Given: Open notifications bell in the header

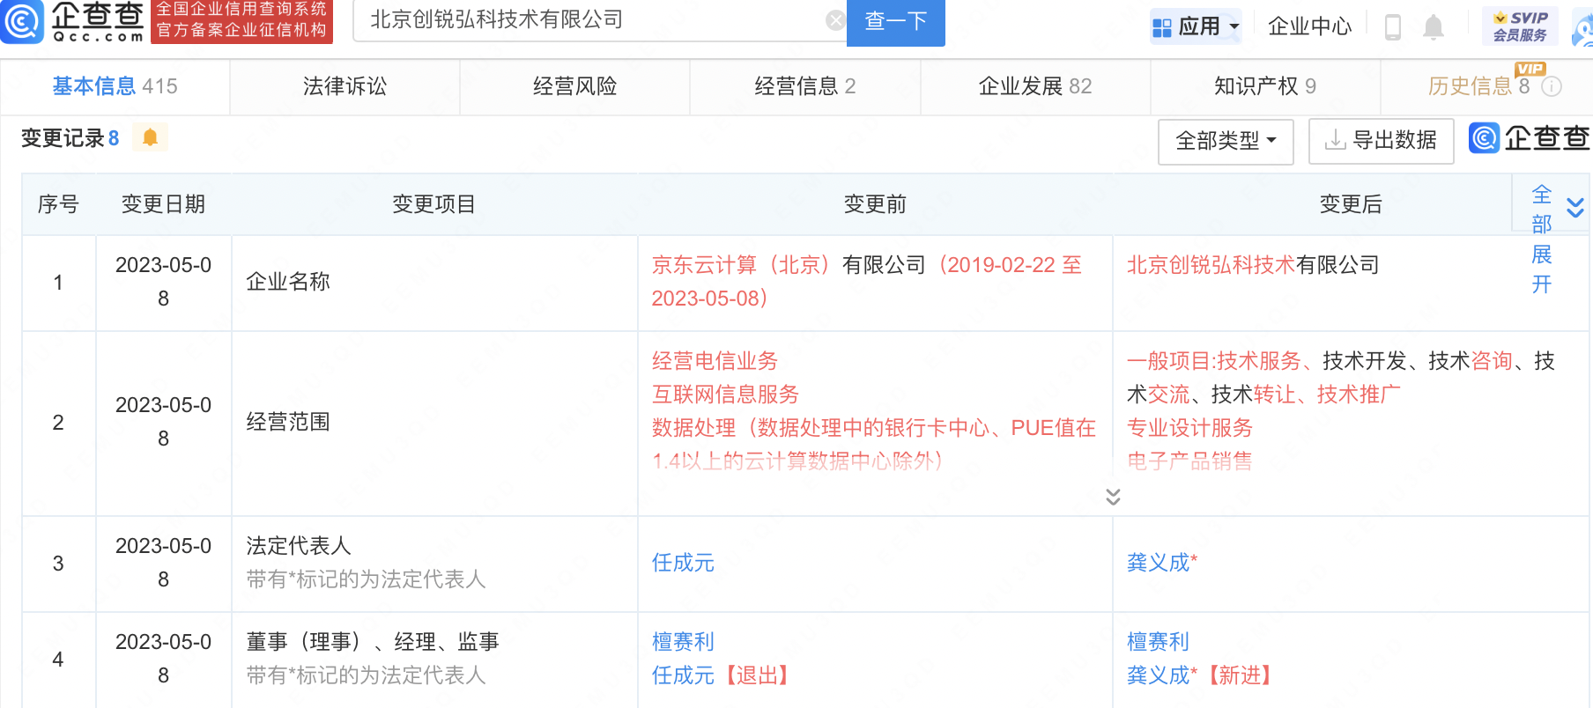Looking at the screenshot, I should (x=1434, y=26).
